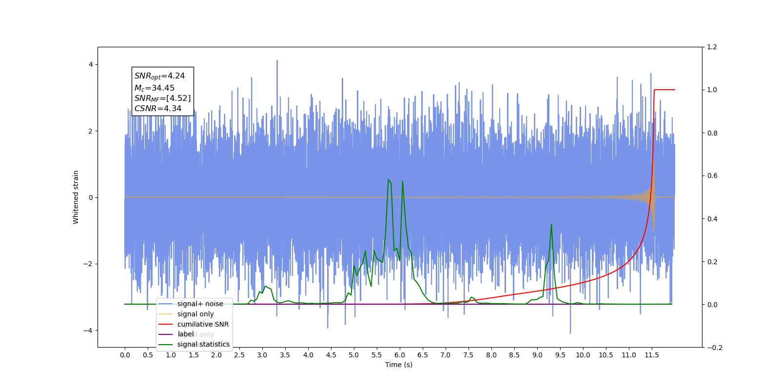Click the −0.2 tick on the right axis

click(x=714, y=348)
